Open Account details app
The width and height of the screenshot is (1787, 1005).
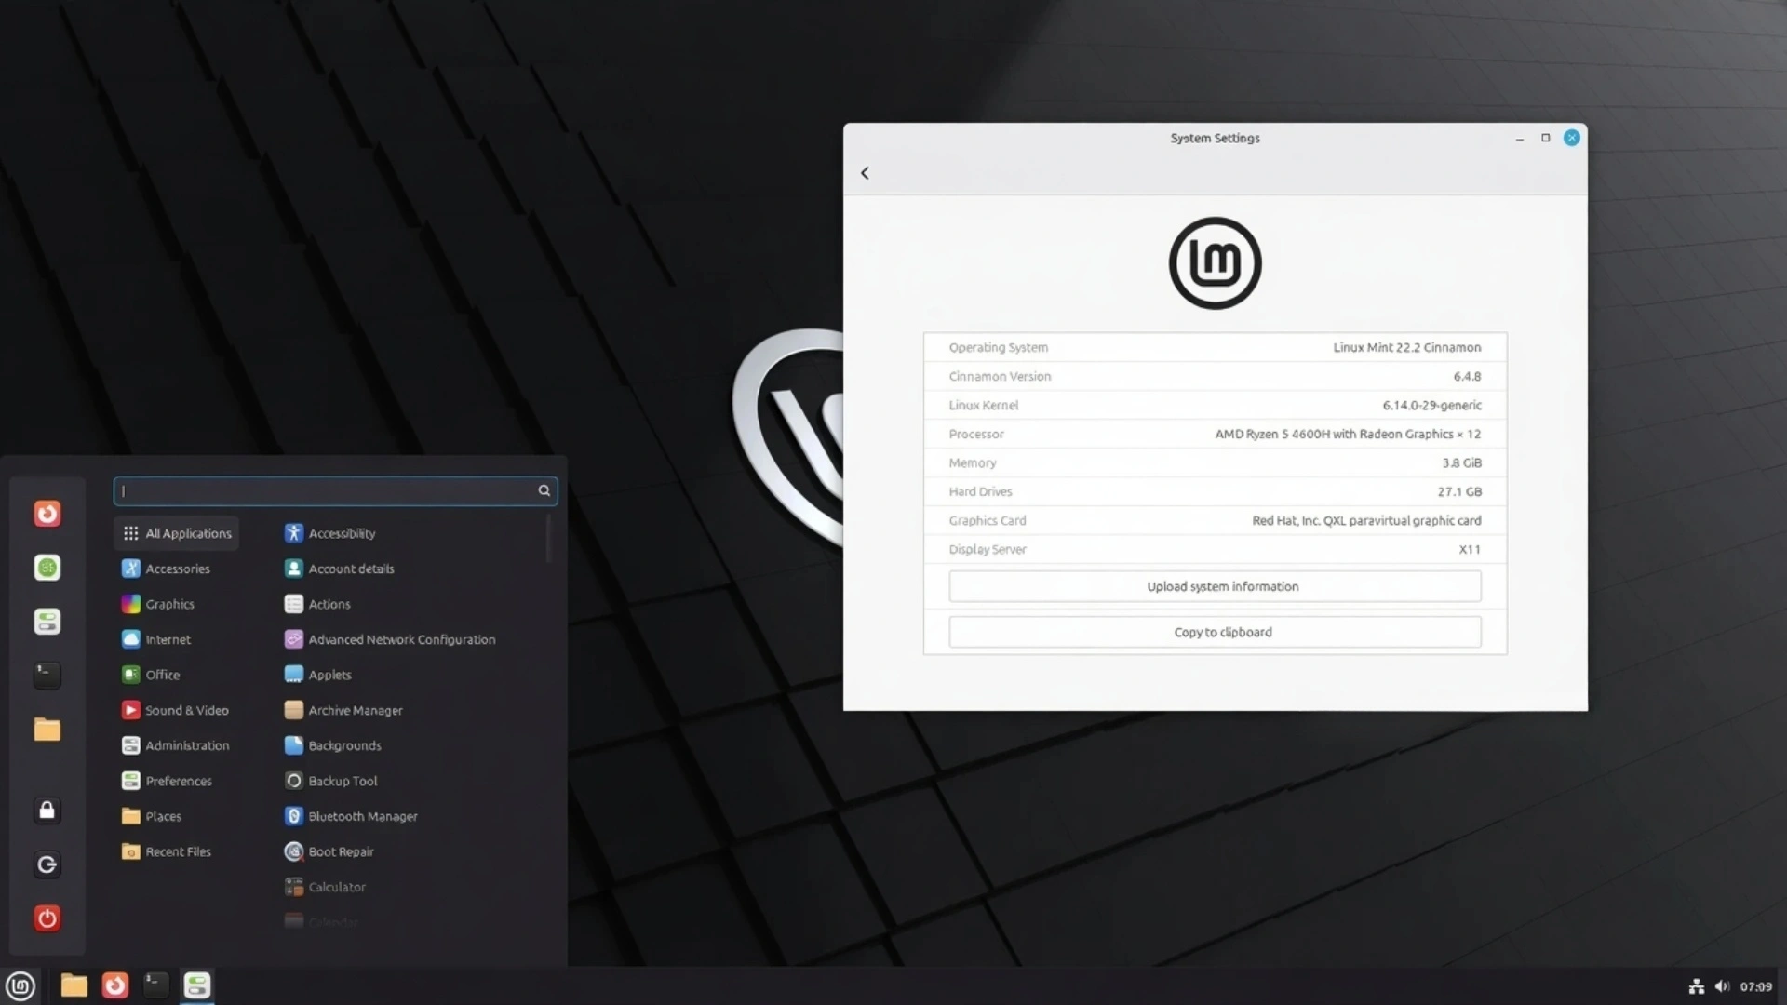click(340, 569)
